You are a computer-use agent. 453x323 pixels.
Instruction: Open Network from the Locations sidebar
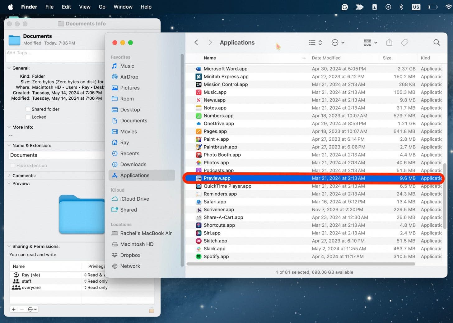pos(130,266)
